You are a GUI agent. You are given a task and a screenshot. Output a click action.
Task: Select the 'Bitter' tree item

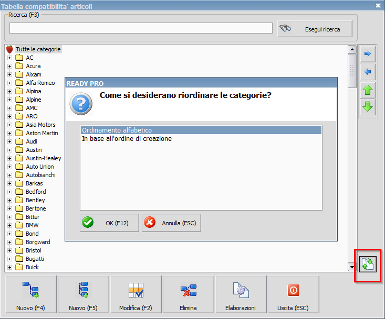(x=33, y=217)
